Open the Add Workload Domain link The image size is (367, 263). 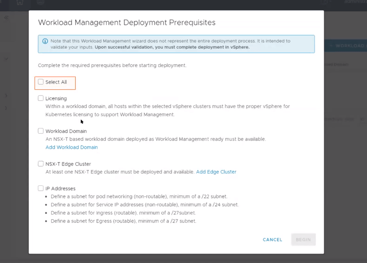pos(71,147)
